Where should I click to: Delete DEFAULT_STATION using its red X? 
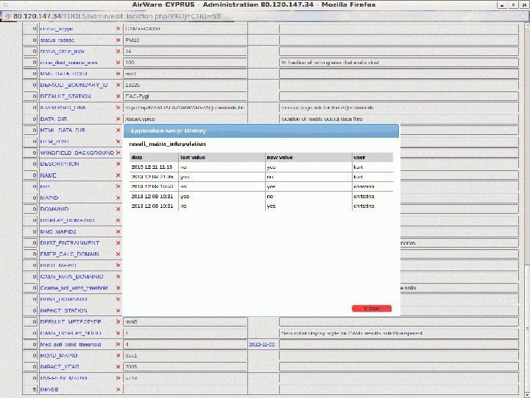tap(118, 96)
